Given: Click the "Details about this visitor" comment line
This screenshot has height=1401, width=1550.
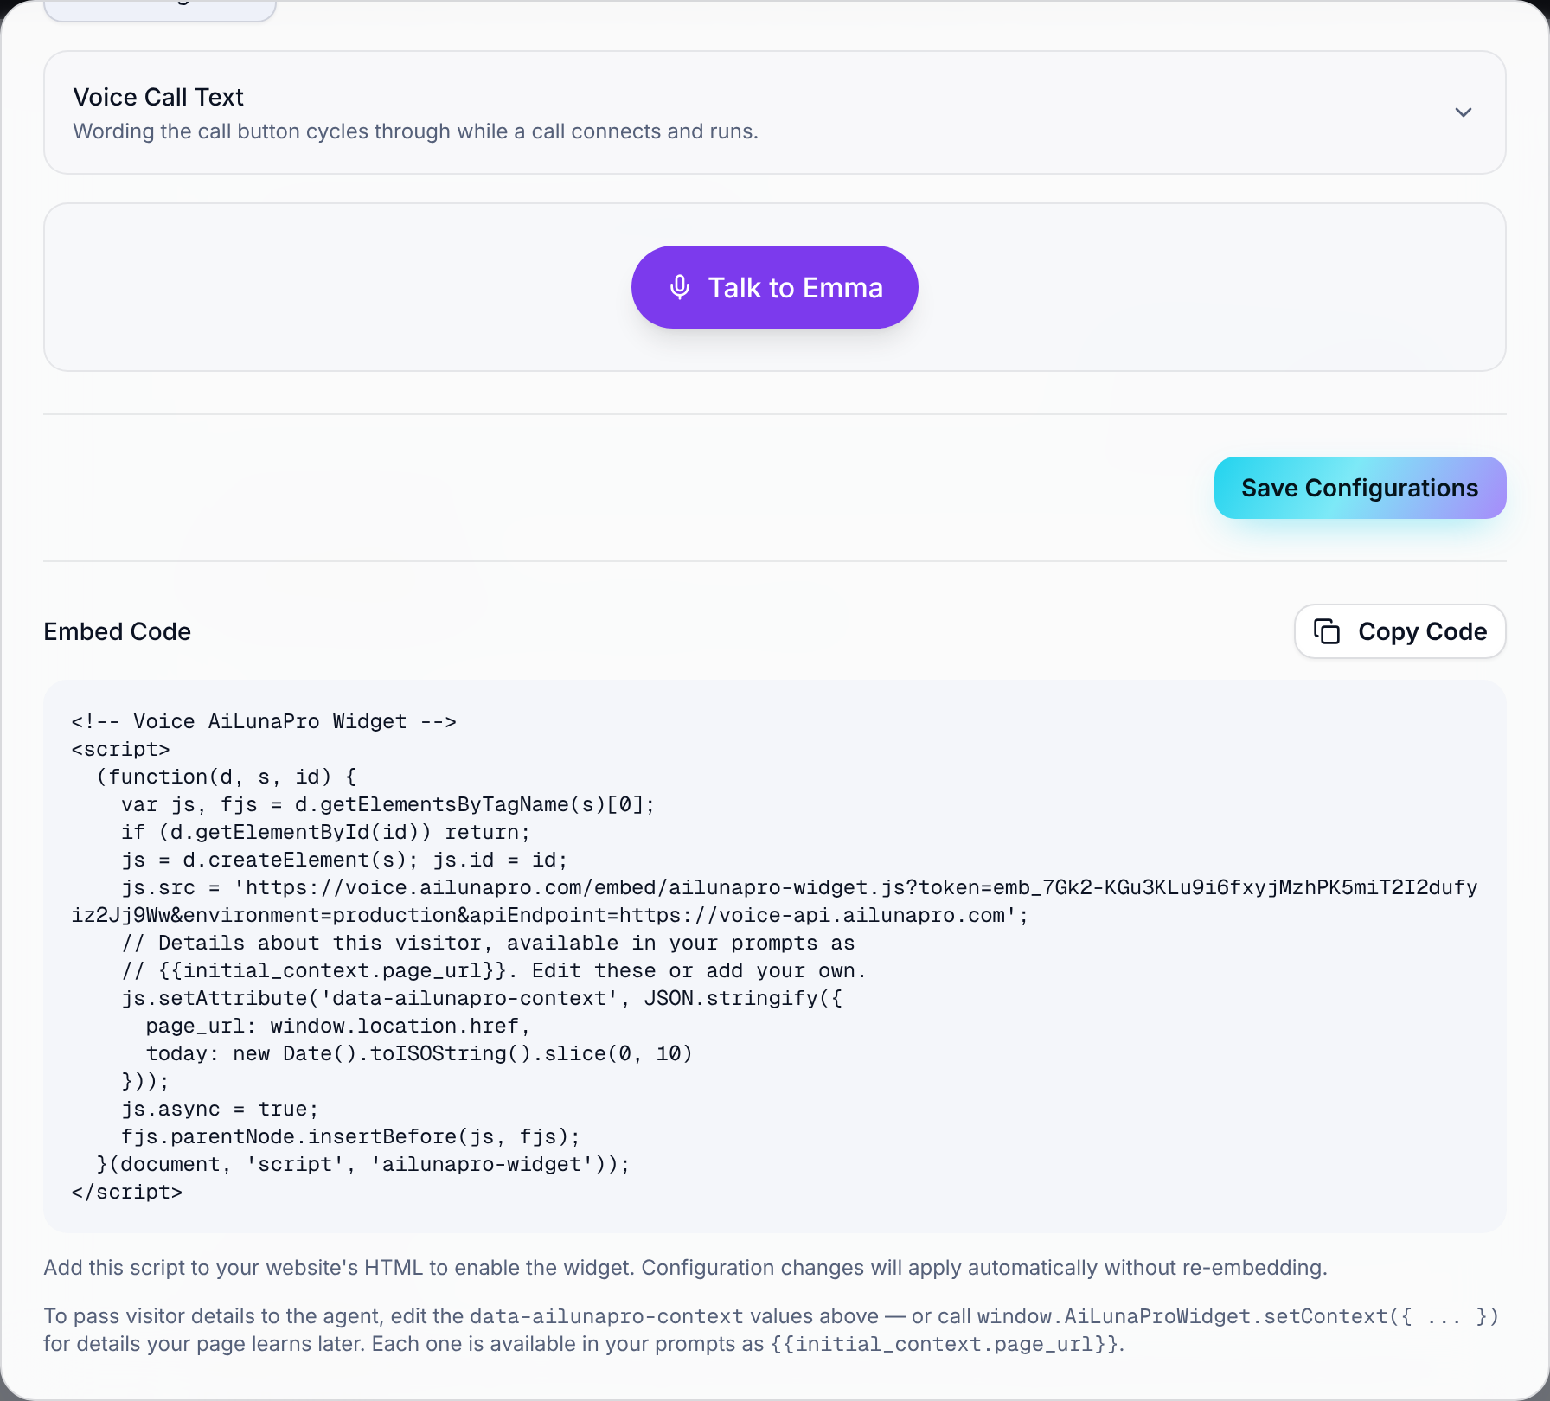Looking at the screenshot, I should [x=488, y=943].
